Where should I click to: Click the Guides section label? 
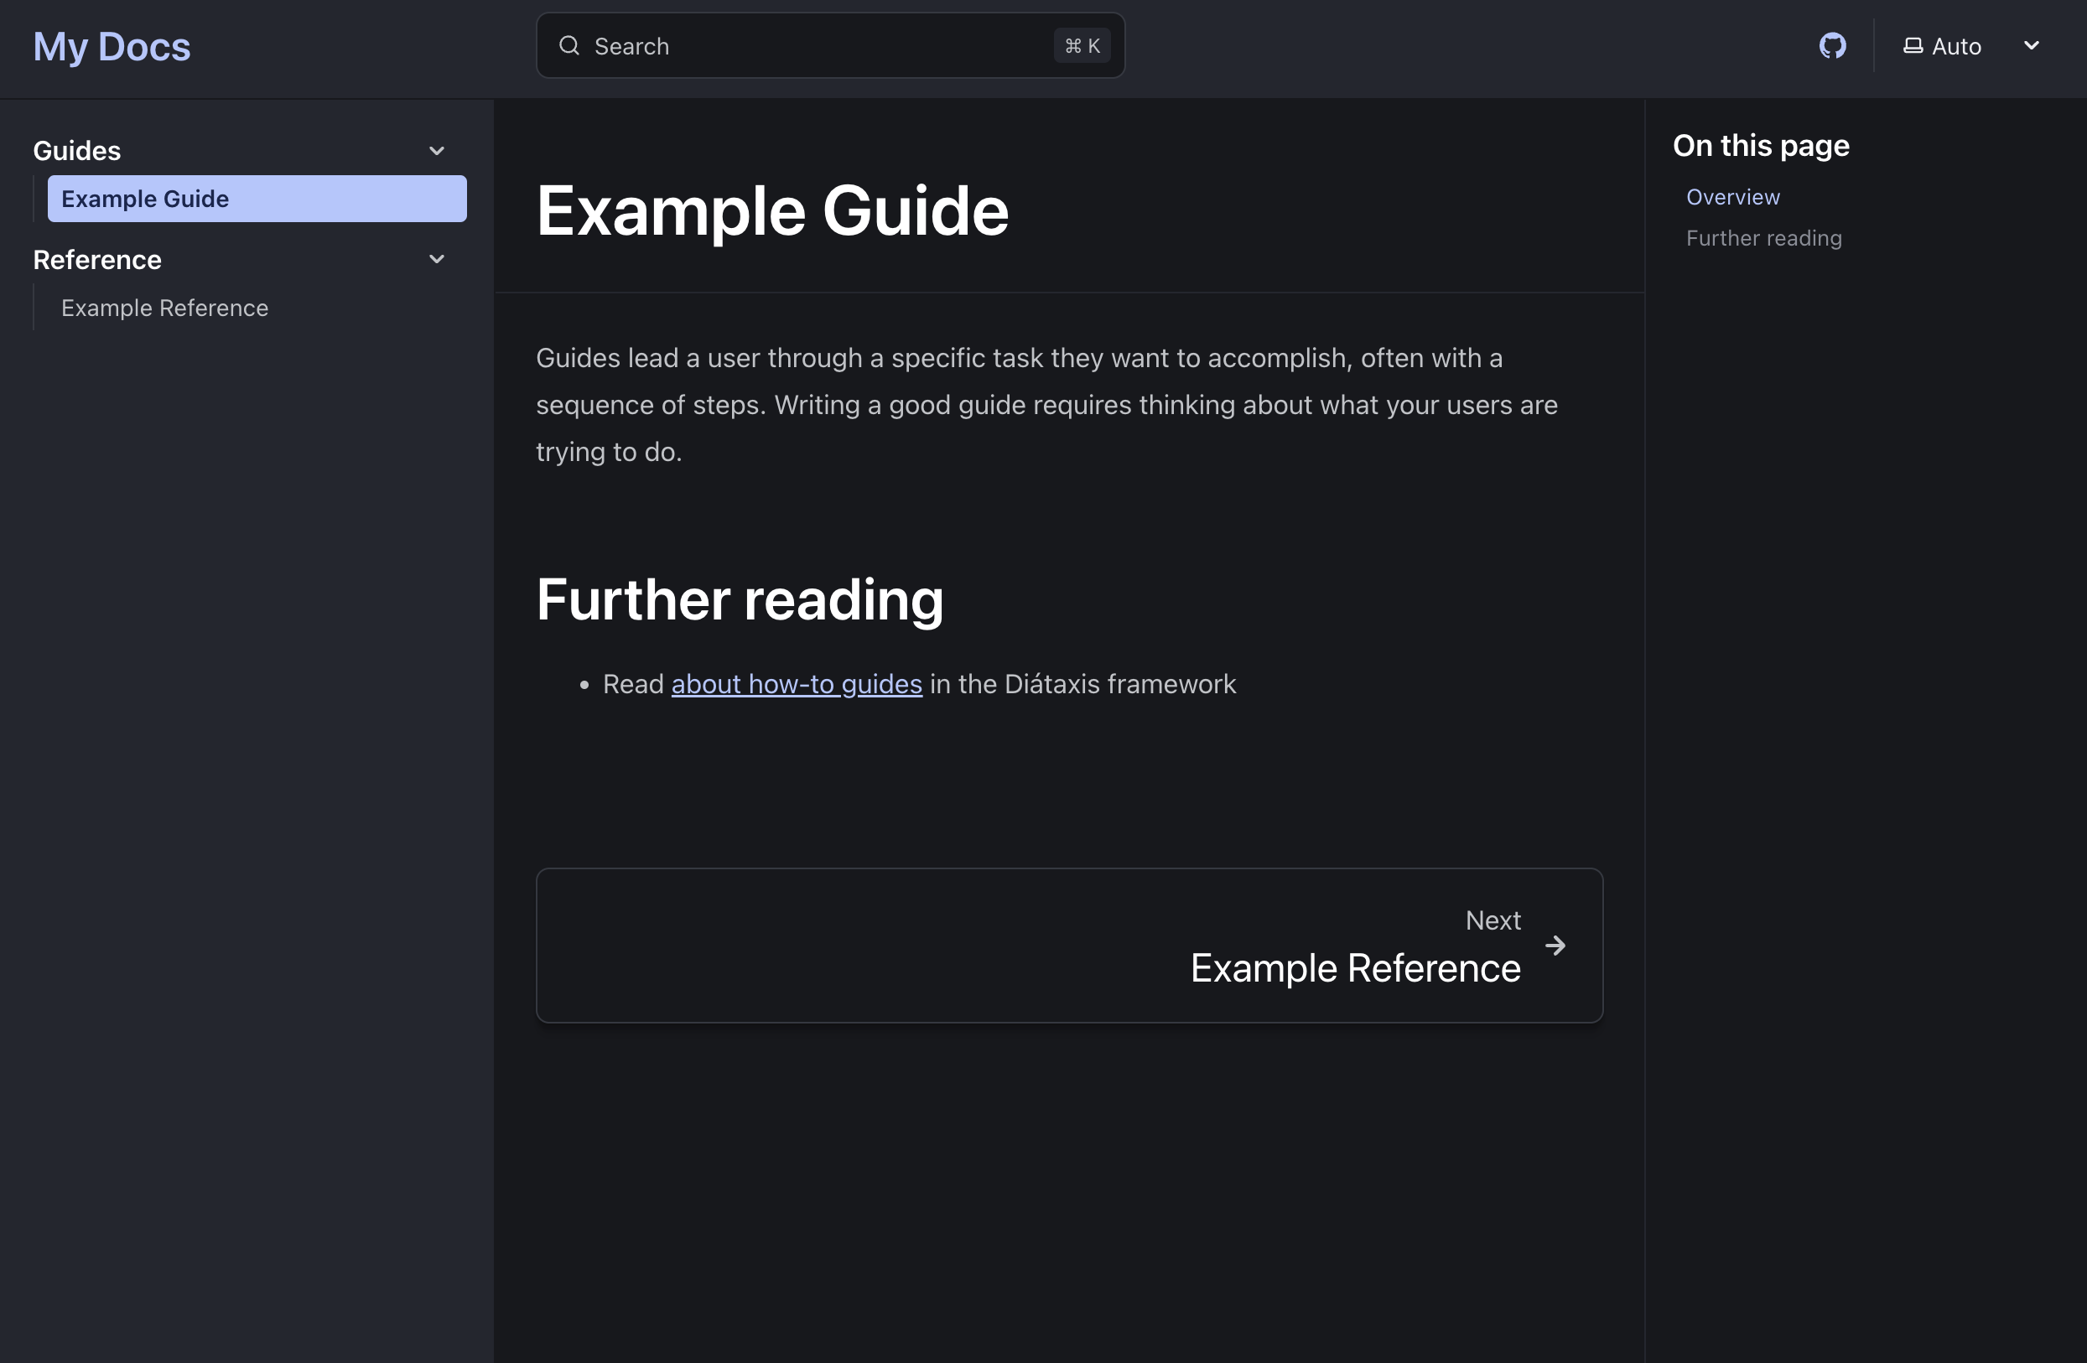click(x=77, y=151)
